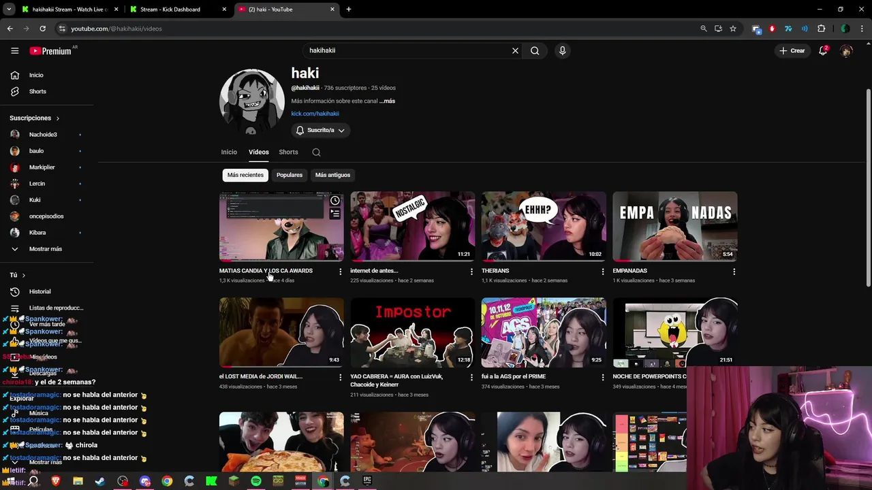Open Minecraft from the taskbar

point(234,481)
